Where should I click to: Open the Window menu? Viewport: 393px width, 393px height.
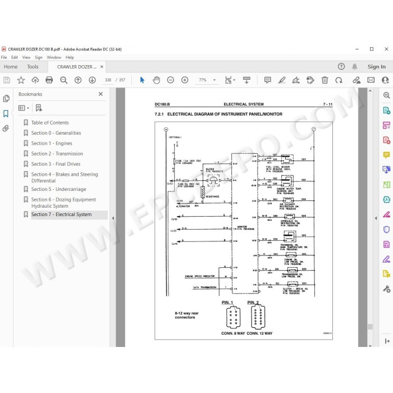coord(54,57)
